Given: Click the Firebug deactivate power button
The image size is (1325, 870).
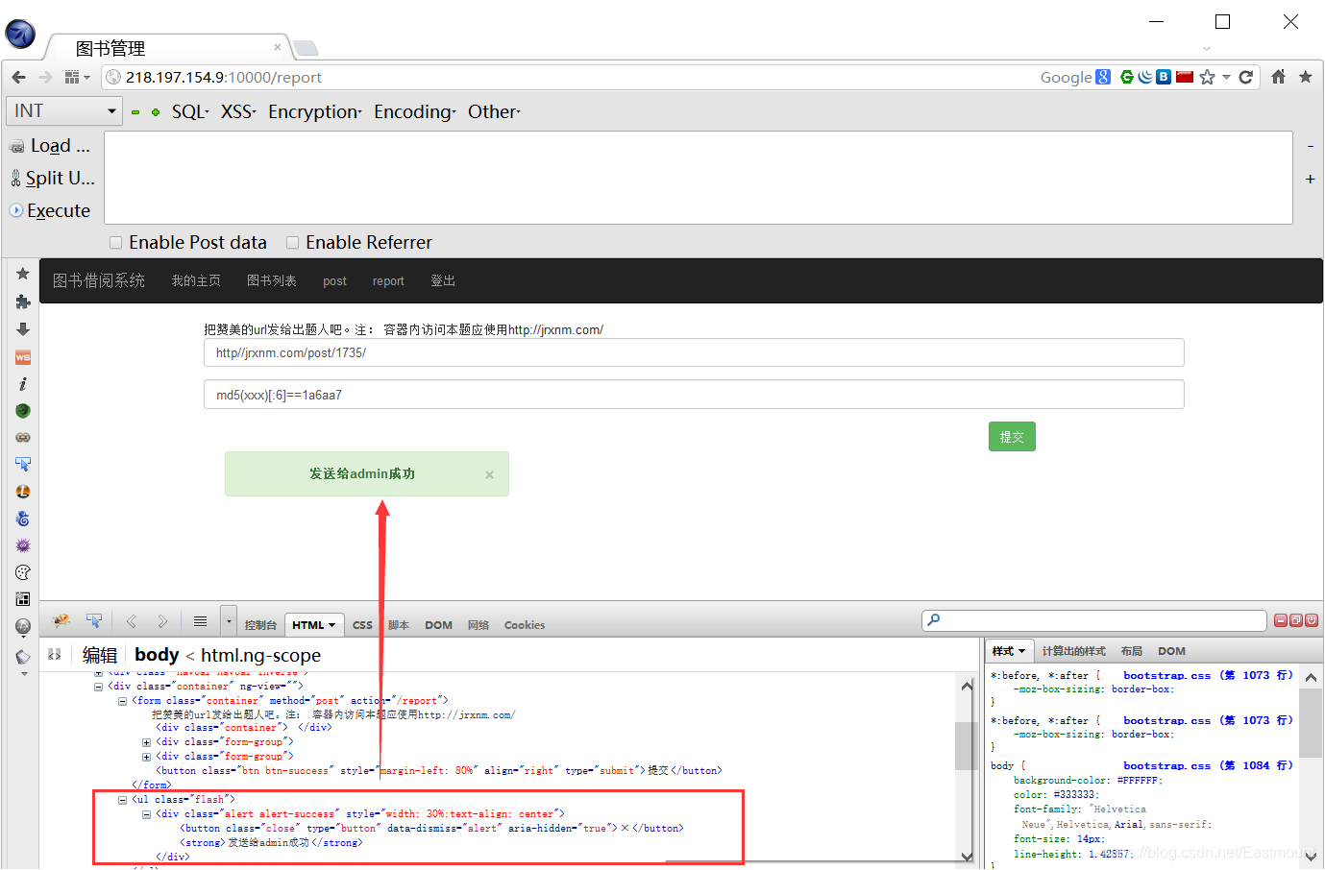Looking at the screenshot, I should pyautogui.click(x=1312, y=620).
